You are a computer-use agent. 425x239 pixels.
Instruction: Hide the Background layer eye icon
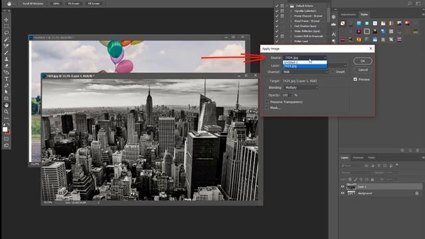pyautogui.click(x=343, y=193)
